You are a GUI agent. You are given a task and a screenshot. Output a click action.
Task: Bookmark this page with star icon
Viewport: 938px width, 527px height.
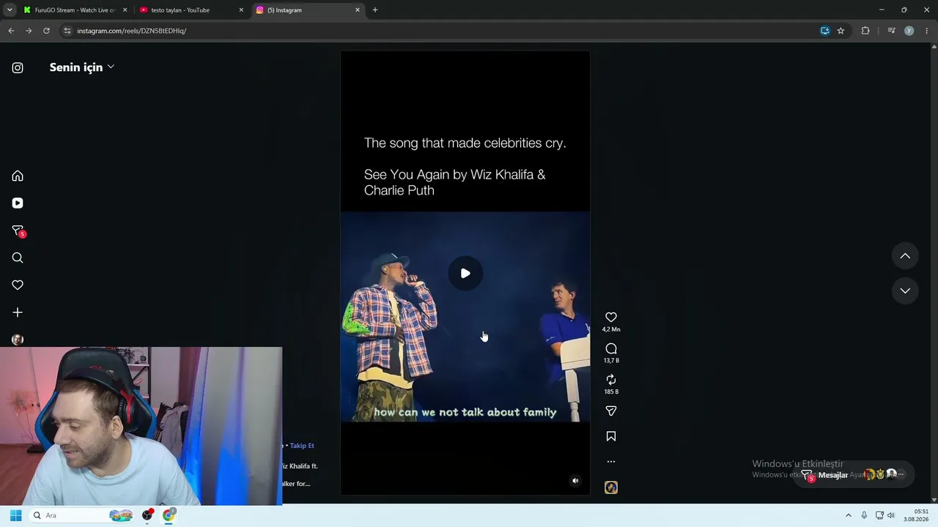pos(841,31)
